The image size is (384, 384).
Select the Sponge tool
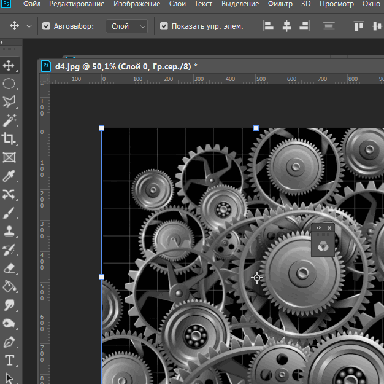(9, 323)
